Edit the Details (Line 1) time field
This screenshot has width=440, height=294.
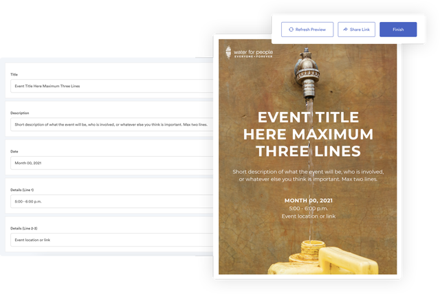(110, 201)
